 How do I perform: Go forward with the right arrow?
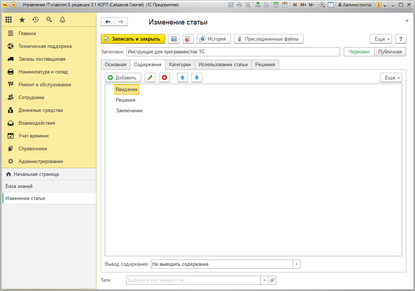[121, 22]
